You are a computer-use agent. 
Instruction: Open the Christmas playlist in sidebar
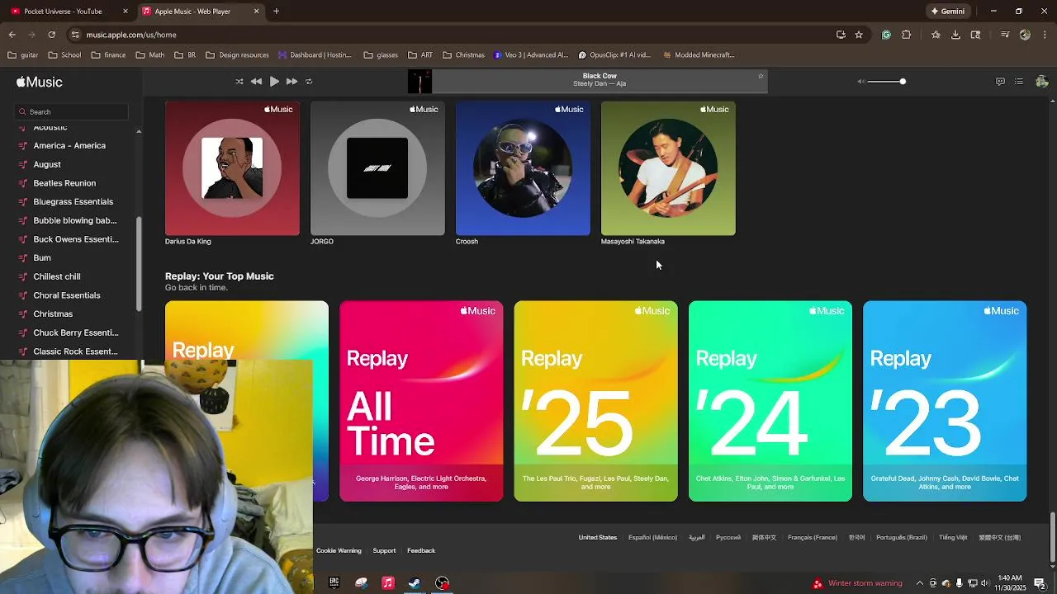53,314
